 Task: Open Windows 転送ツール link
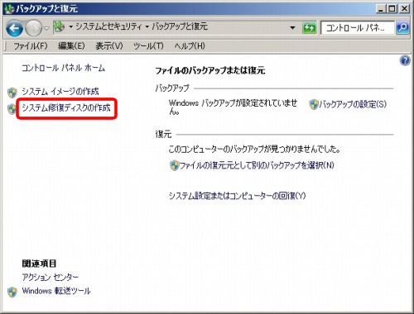(x=56, y=291)
